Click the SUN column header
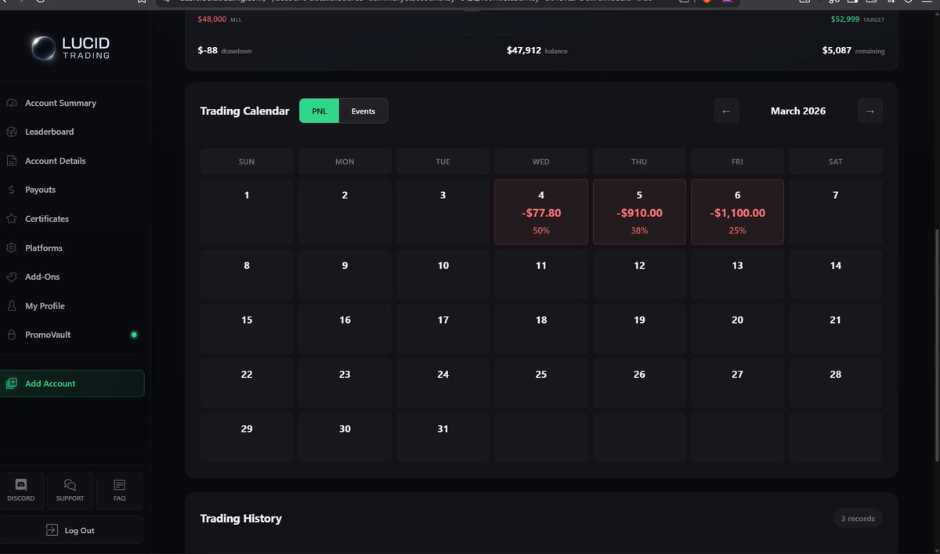This screenshot has height=554, width=940. click(247, 161)
